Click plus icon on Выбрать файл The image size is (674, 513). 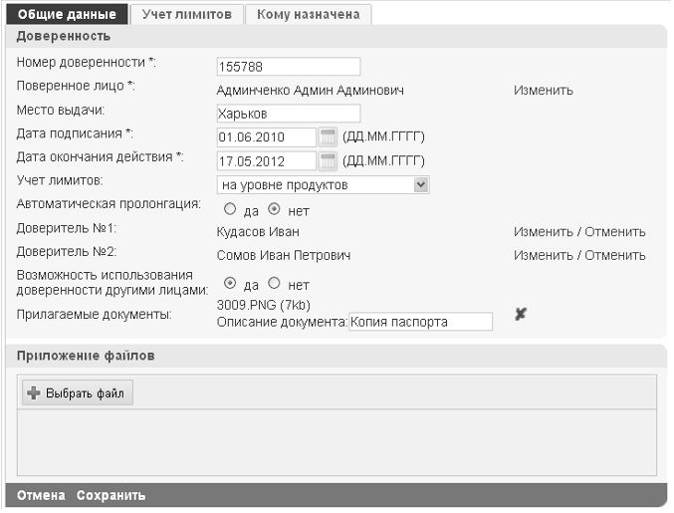[x=34, y=393]
